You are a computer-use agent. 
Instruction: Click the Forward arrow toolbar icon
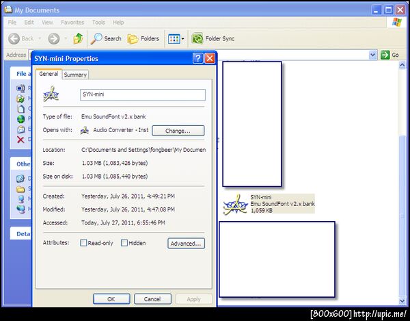pos(54,39)
